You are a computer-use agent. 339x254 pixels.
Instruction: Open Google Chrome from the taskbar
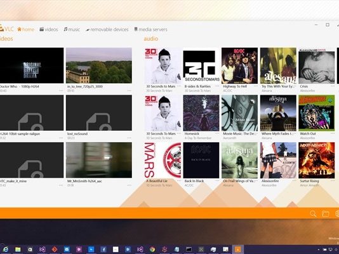coord(152,250)
